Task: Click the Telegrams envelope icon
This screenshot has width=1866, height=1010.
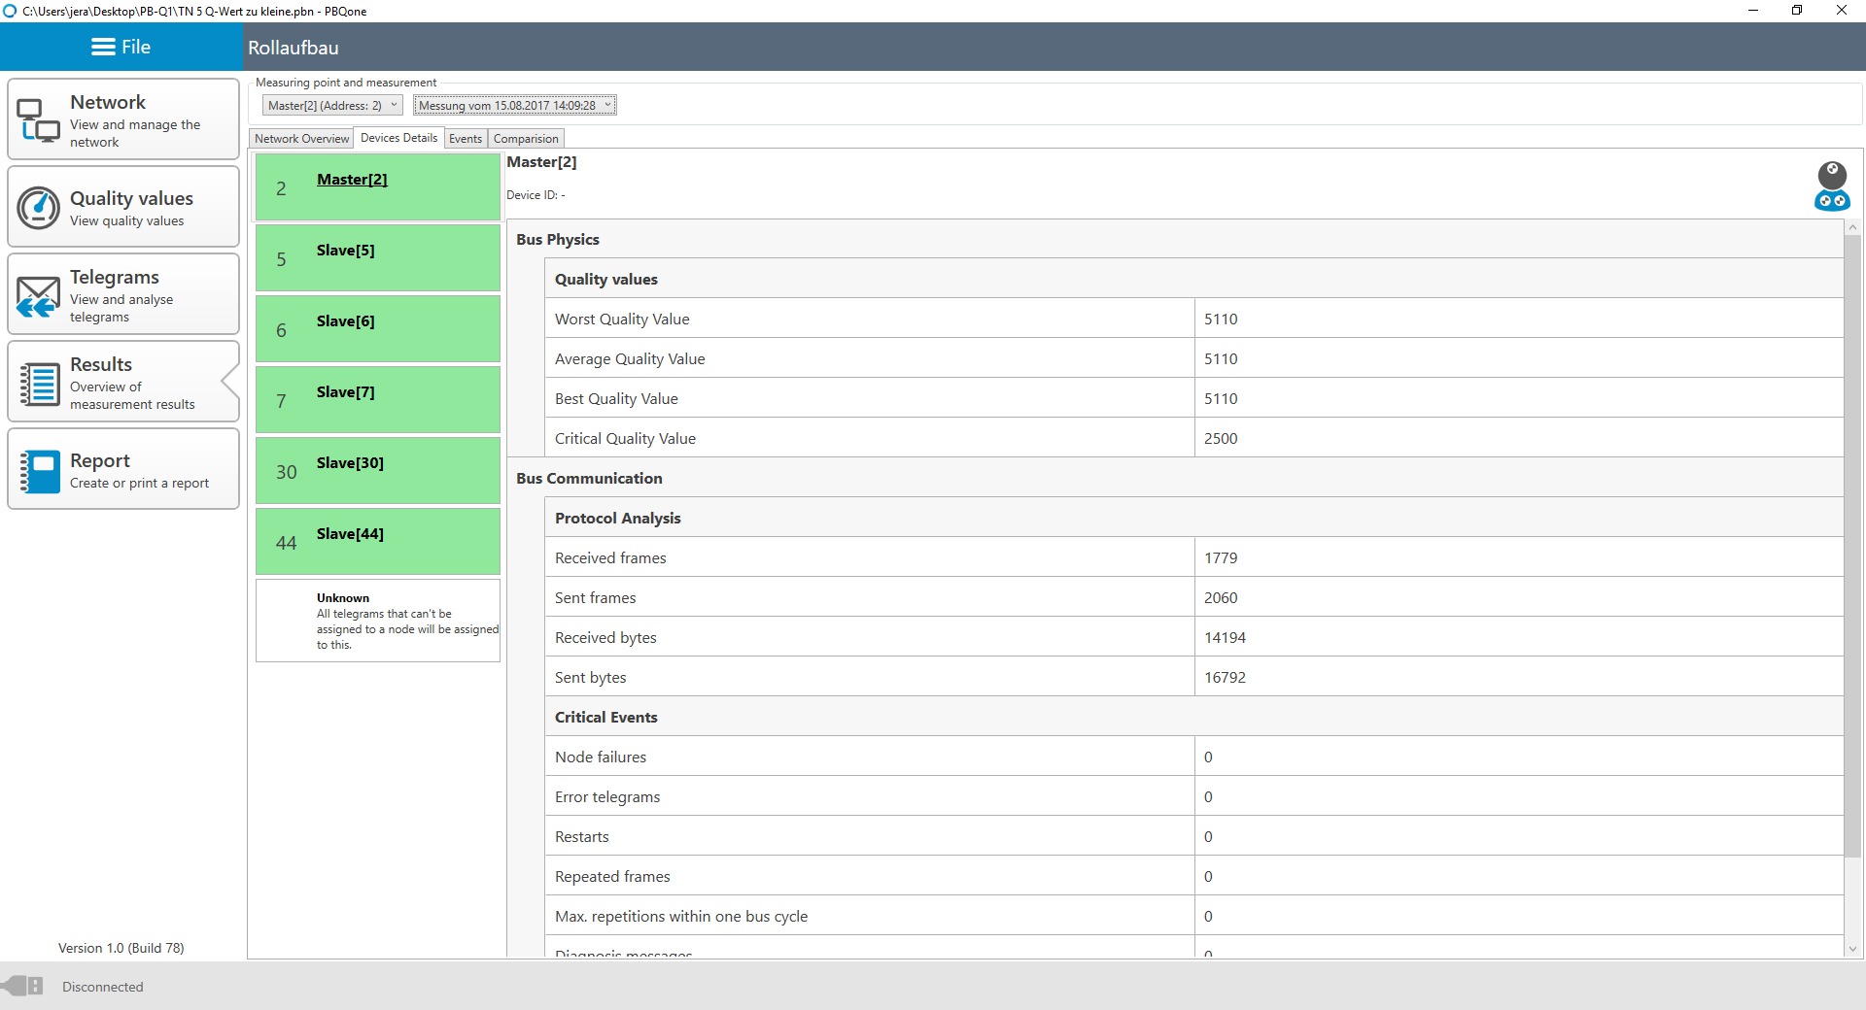Action: [39, 295]
